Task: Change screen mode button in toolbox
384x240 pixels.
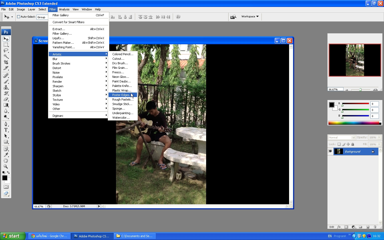Action: (x=6, y=194)
